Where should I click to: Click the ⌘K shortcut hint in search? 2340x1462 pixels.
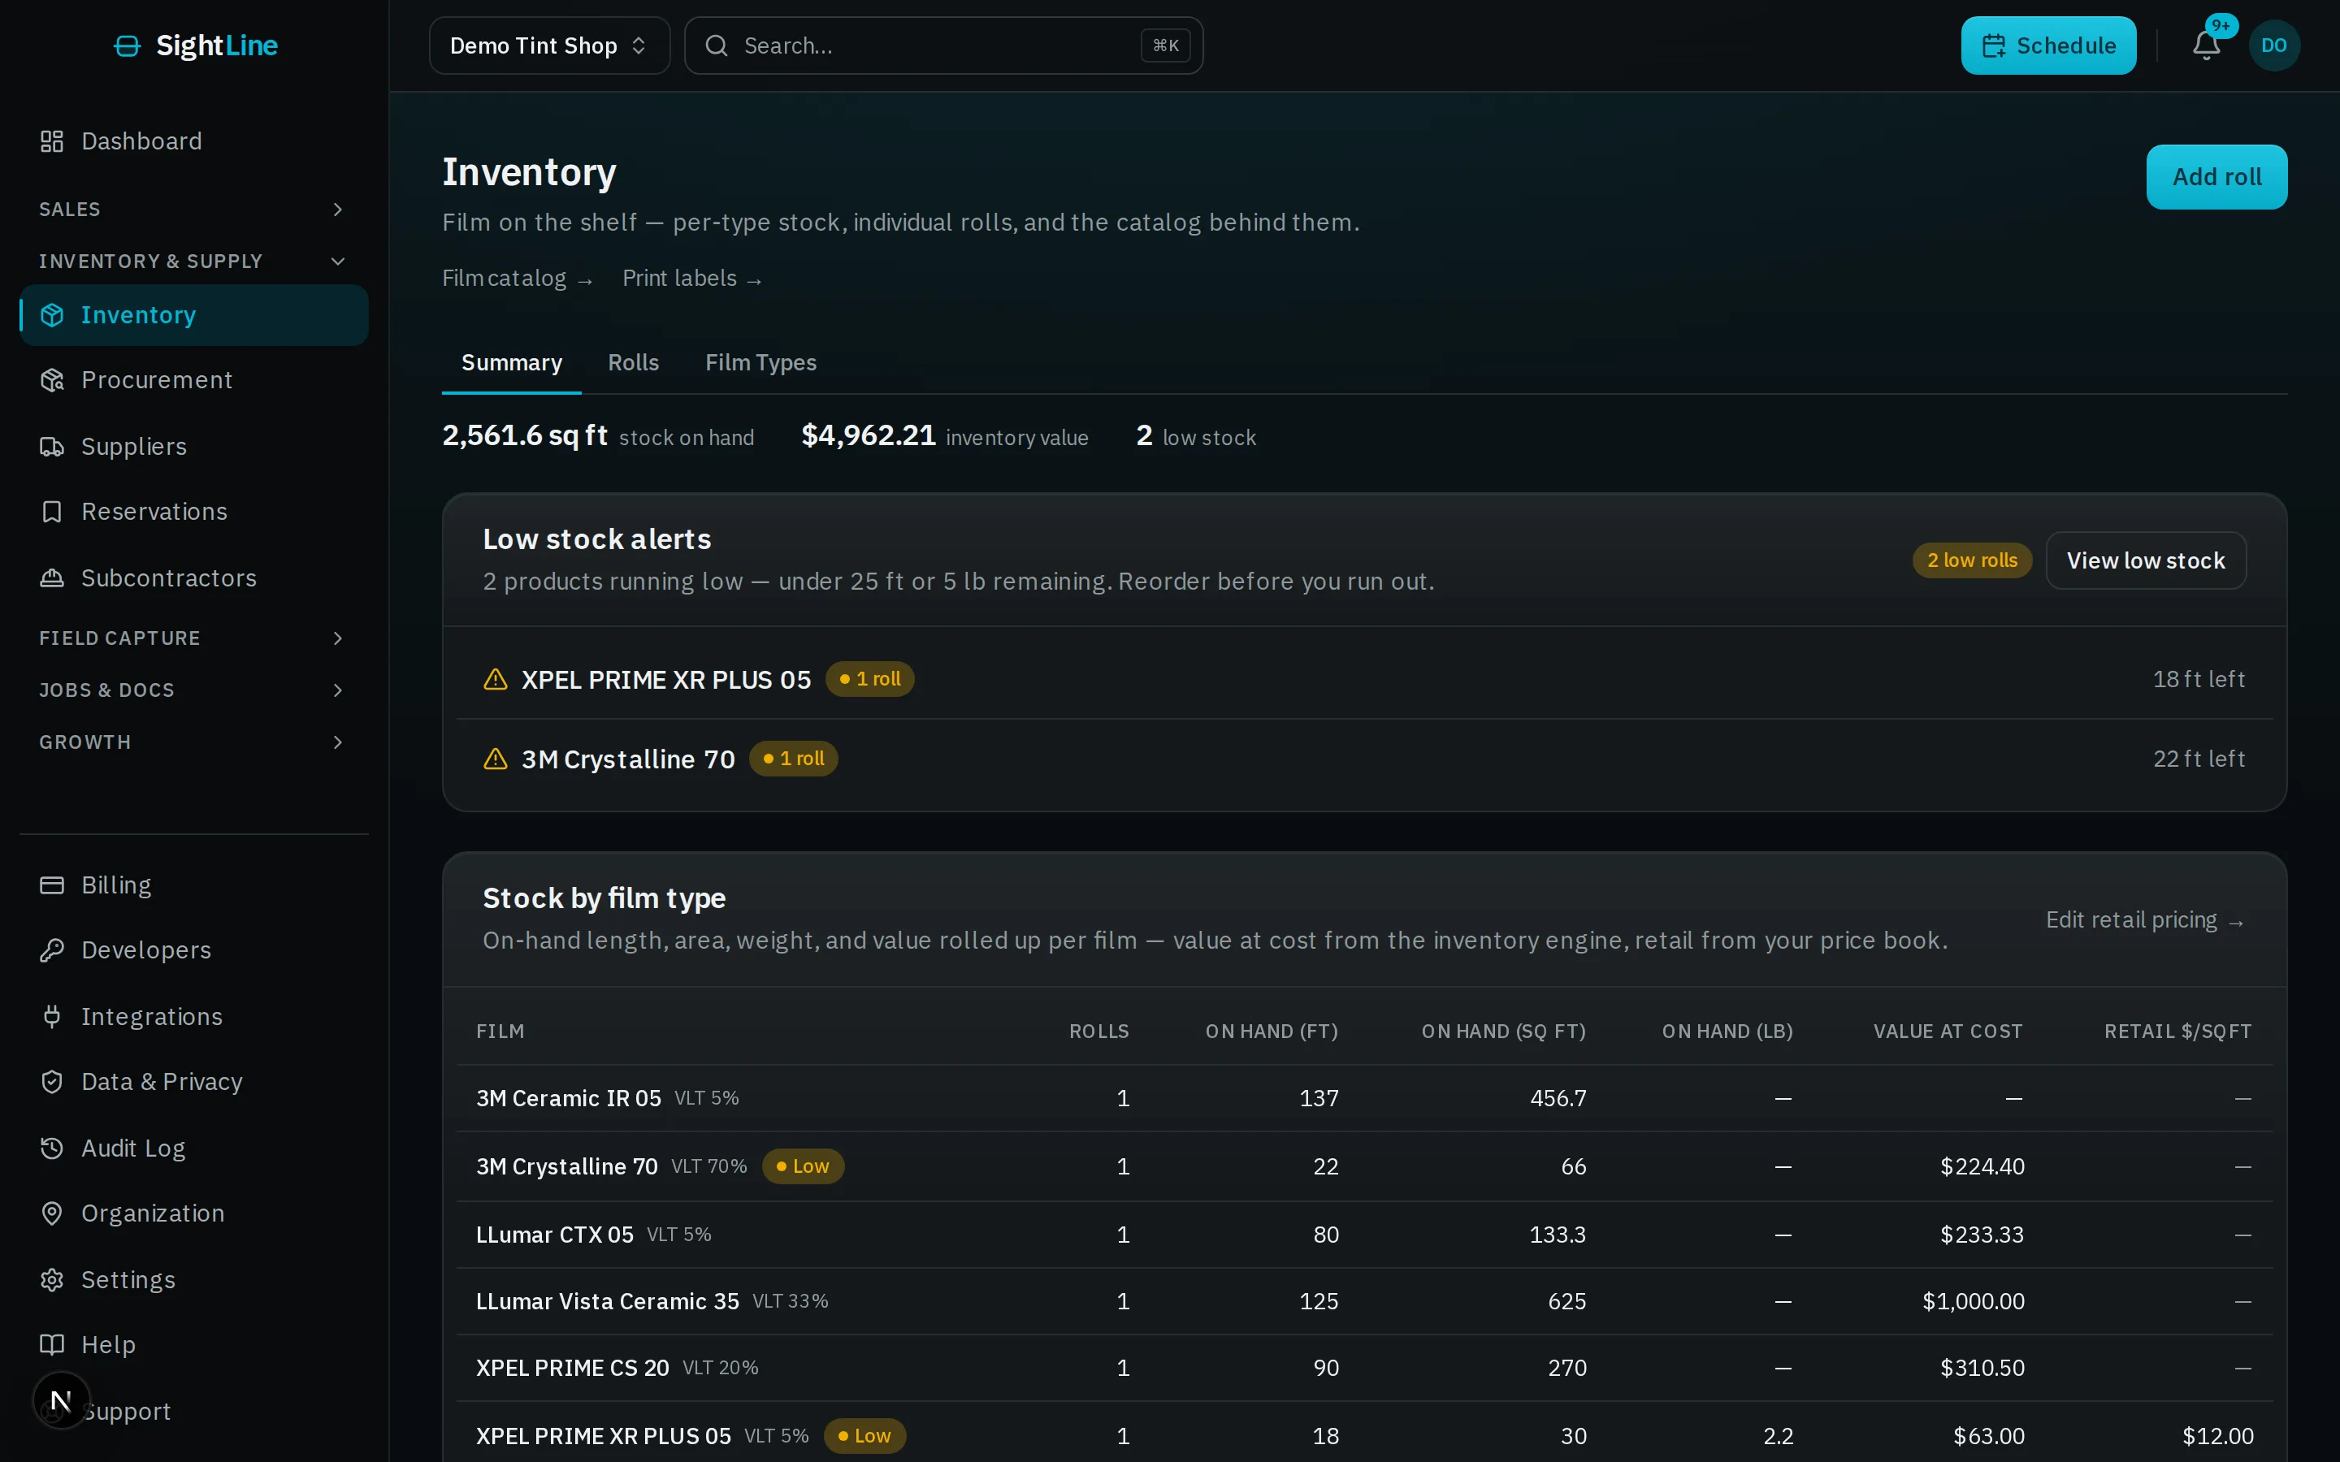click(1165, 45)
